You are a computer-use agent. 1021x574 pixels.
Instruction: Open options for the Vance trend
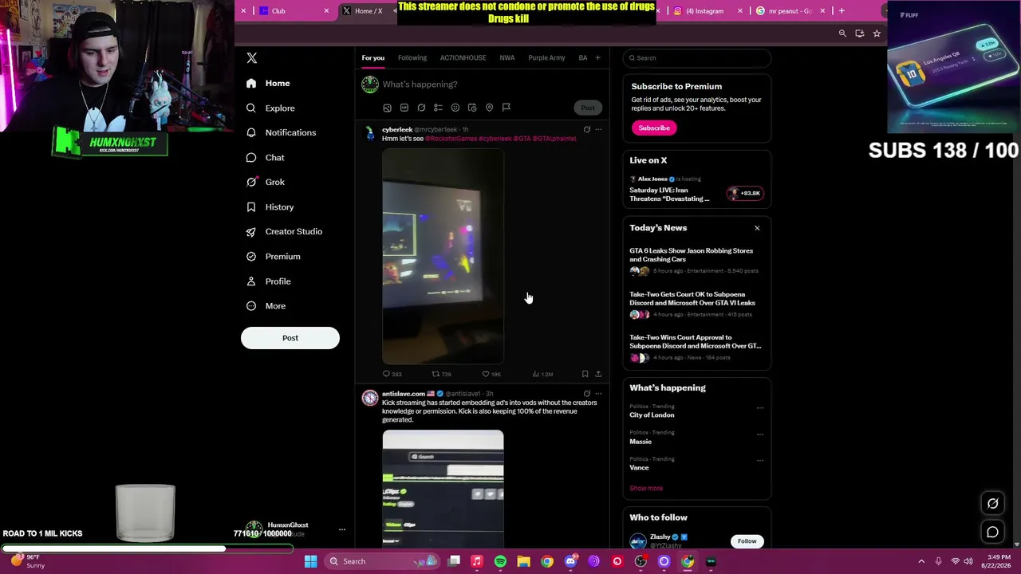click(x=759, y=460)
